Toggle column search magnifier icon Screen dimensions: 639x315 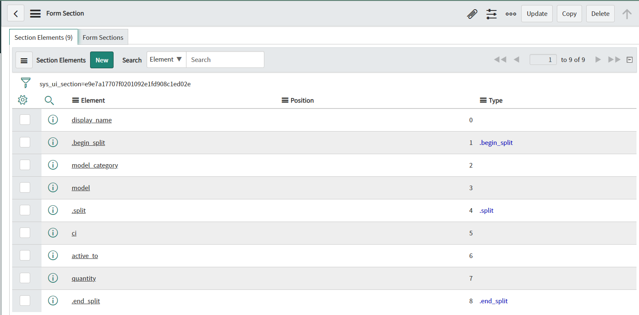(x=49, y=100)
